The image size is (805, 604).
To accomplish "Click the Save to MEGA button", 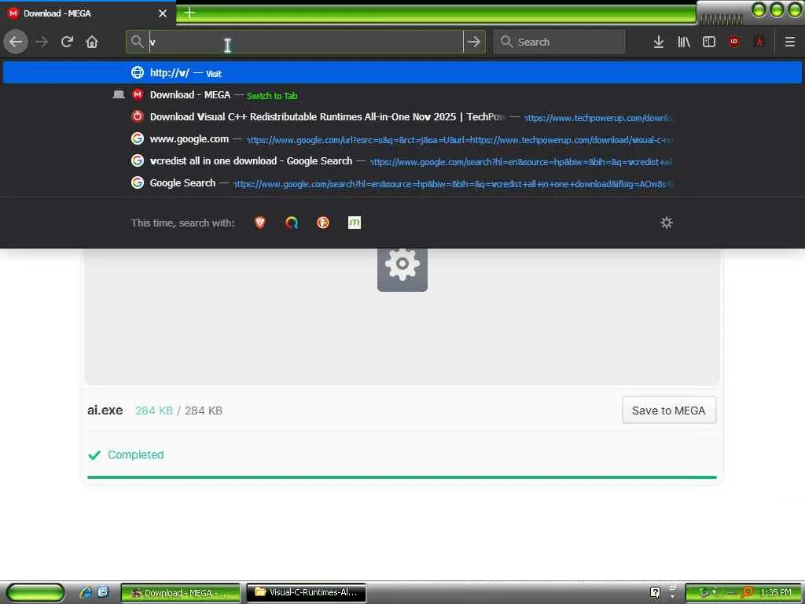I will [668, 411].
